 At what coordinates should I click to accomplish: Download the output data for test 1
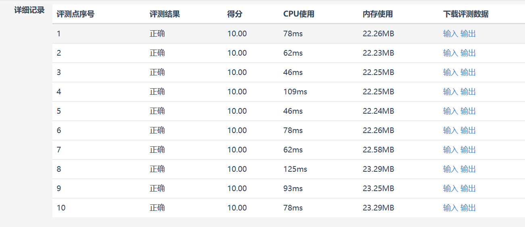click(x=468, y=34)
